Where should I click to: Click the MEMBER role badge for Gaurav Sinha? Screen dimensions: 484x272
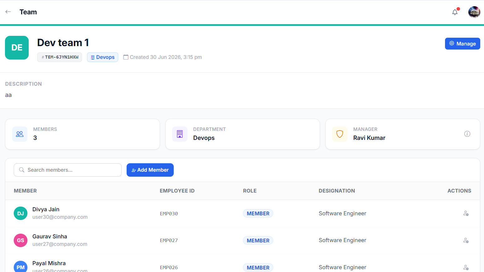(258, 241)
